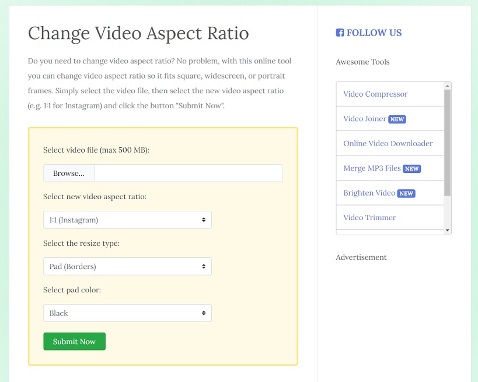Open the Brighten Video link
Screen dimensions: 478x382
pyautogui.click(x=369, y=193)
